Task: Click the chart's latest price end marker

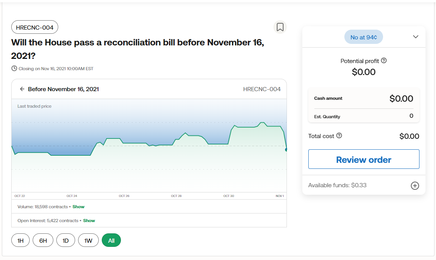Action: click(286, 150)
